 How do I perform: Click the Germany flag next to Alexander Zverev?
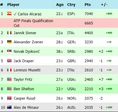(9, 42)
